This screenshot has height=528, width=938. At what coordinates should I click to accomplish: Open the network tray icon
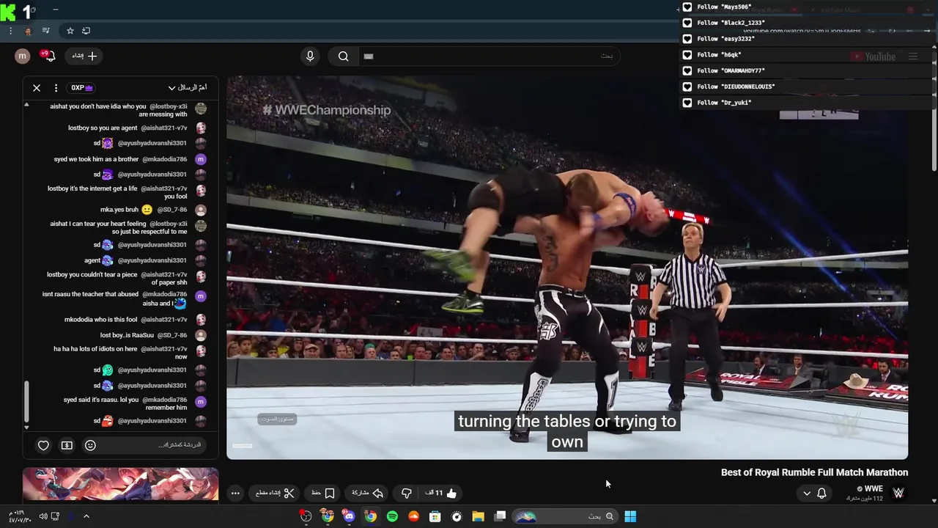pos(56,516)
